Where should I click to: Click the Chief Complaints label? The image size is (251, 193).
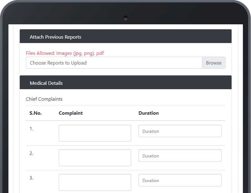tap(44, 99)
